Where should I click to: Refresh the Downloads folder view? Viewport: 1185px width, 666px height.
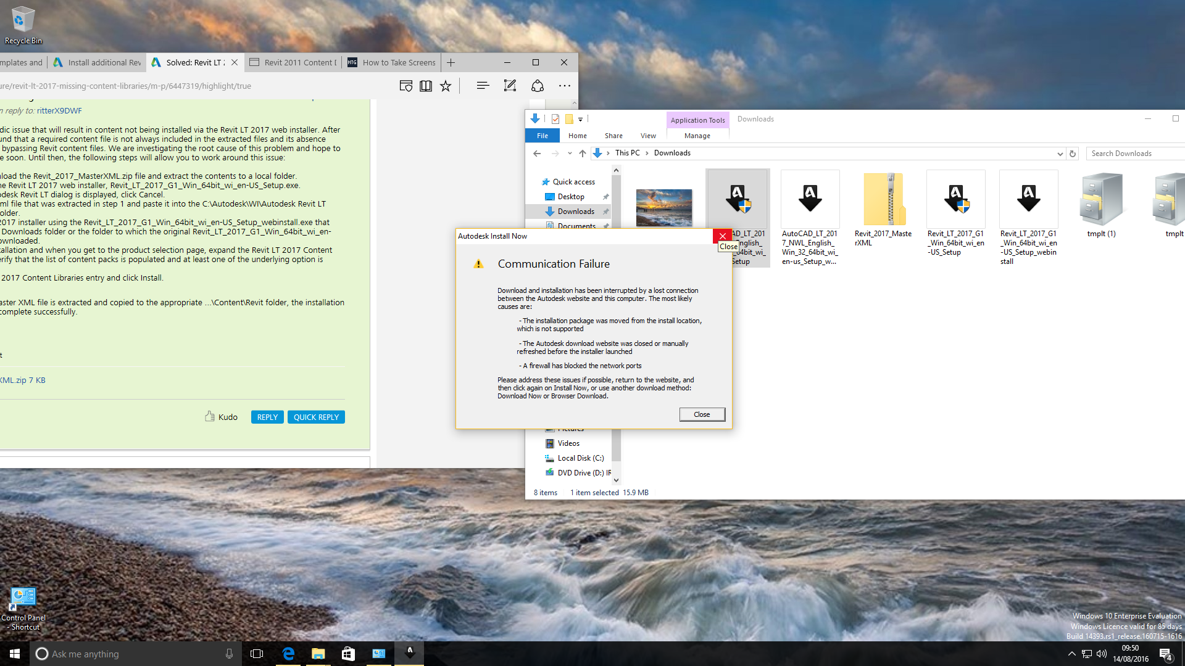click(x=1073, y=154)
